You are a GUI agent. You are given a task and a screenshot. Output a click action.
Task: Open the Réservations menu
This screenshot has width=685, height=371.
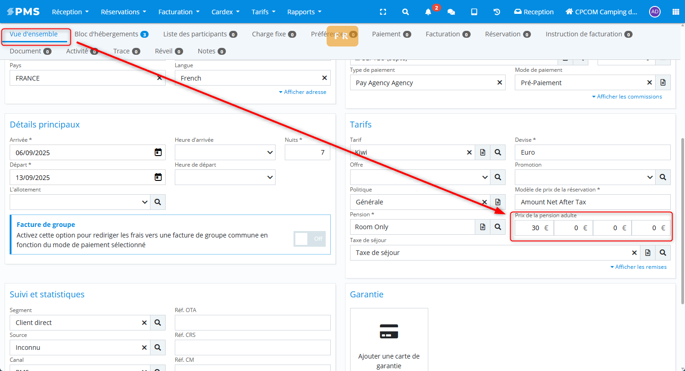(123, 12)
